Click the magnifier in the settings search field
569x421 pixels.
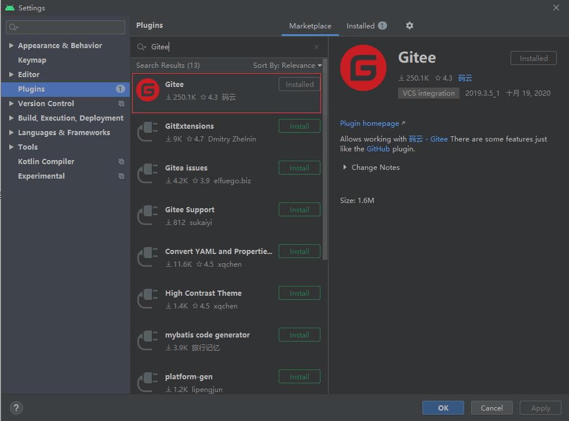tap(12, 27)
